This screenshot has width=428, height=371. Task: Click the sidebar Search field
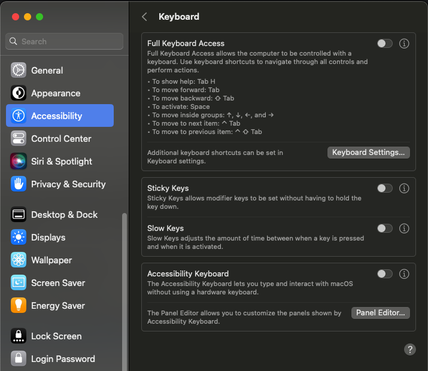[65, 41]
